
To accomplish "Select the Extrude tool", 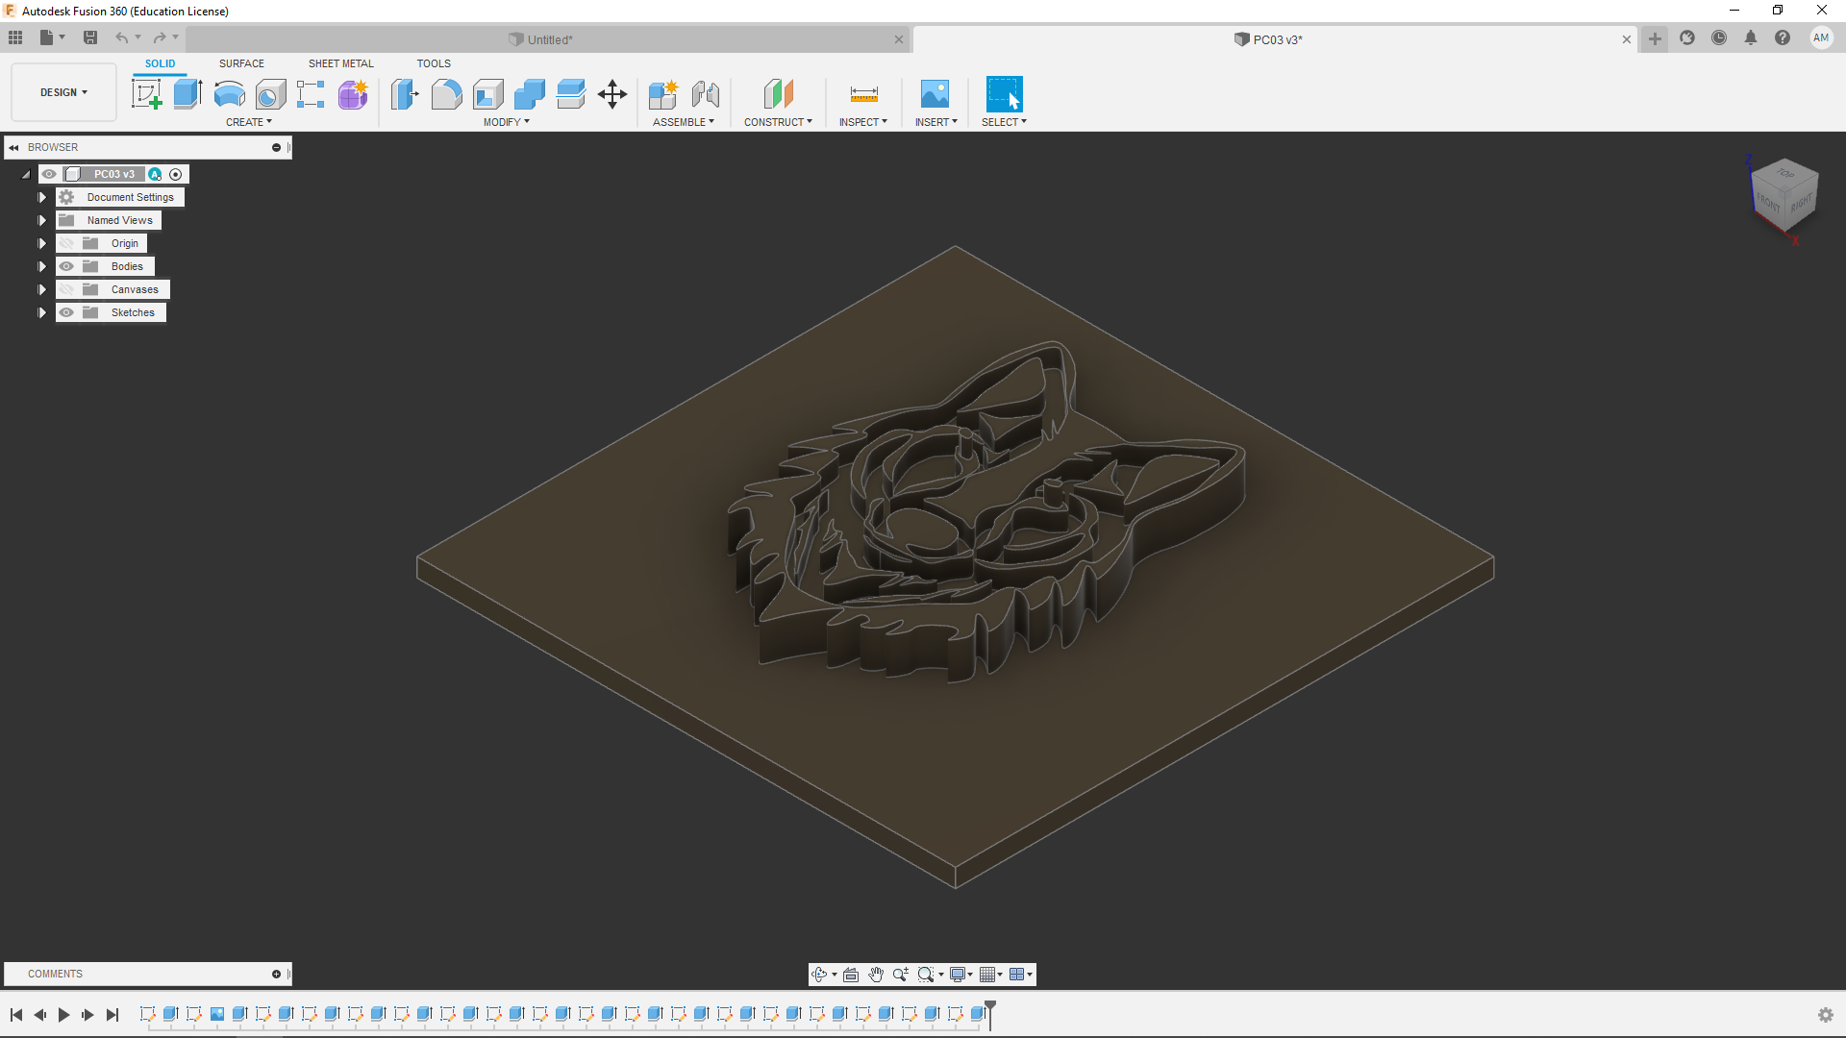I will coord(187,94).
